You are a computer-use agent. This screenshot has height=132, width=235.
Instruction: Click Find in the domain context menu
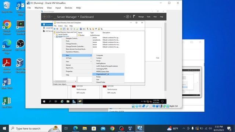pos(77,41)
